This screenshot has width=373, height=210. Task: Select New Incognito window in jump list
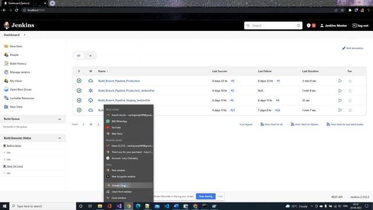(128, 176)
